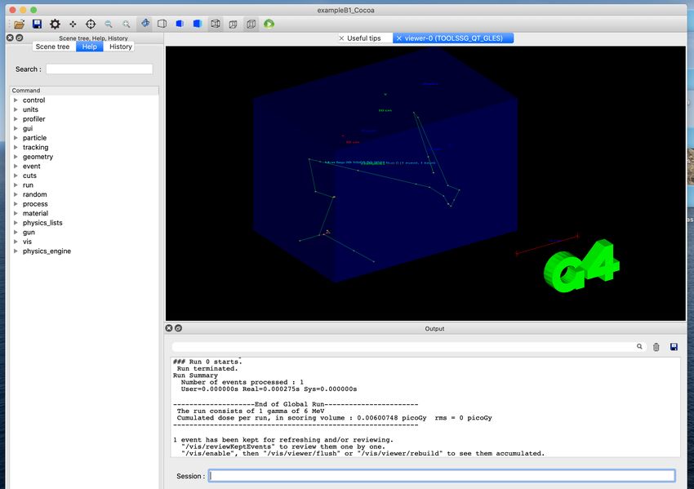This screenshot has width=694, height=489.
Task: Select viewer-0 (TOOLSSG_QT_GLES) tab
Action: coord(454,38)
